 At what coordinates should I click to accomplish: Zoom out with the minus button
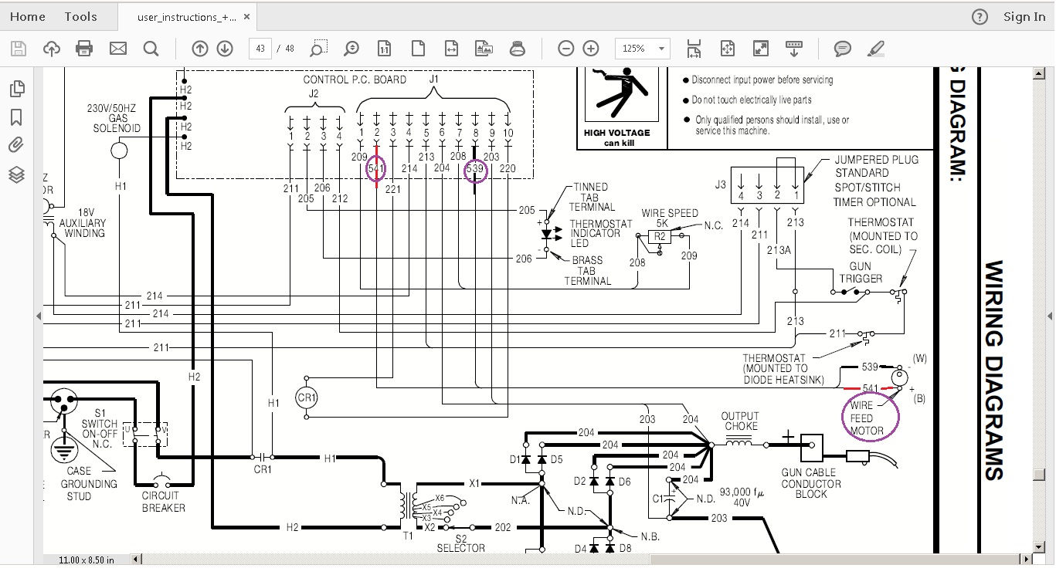[x=566, y=49]
